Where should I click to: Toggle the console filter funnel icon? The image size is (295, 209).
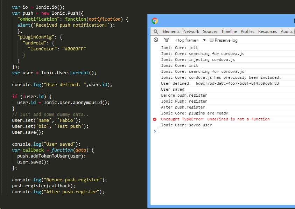point(167,40)
